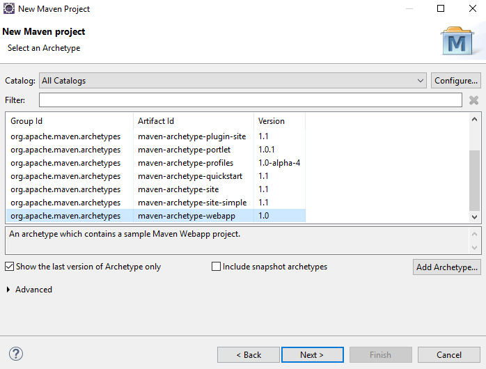The height and width of the screenshot is (369, 486).
Task: Go to the previous page with Back
Action: click(249, 355)
